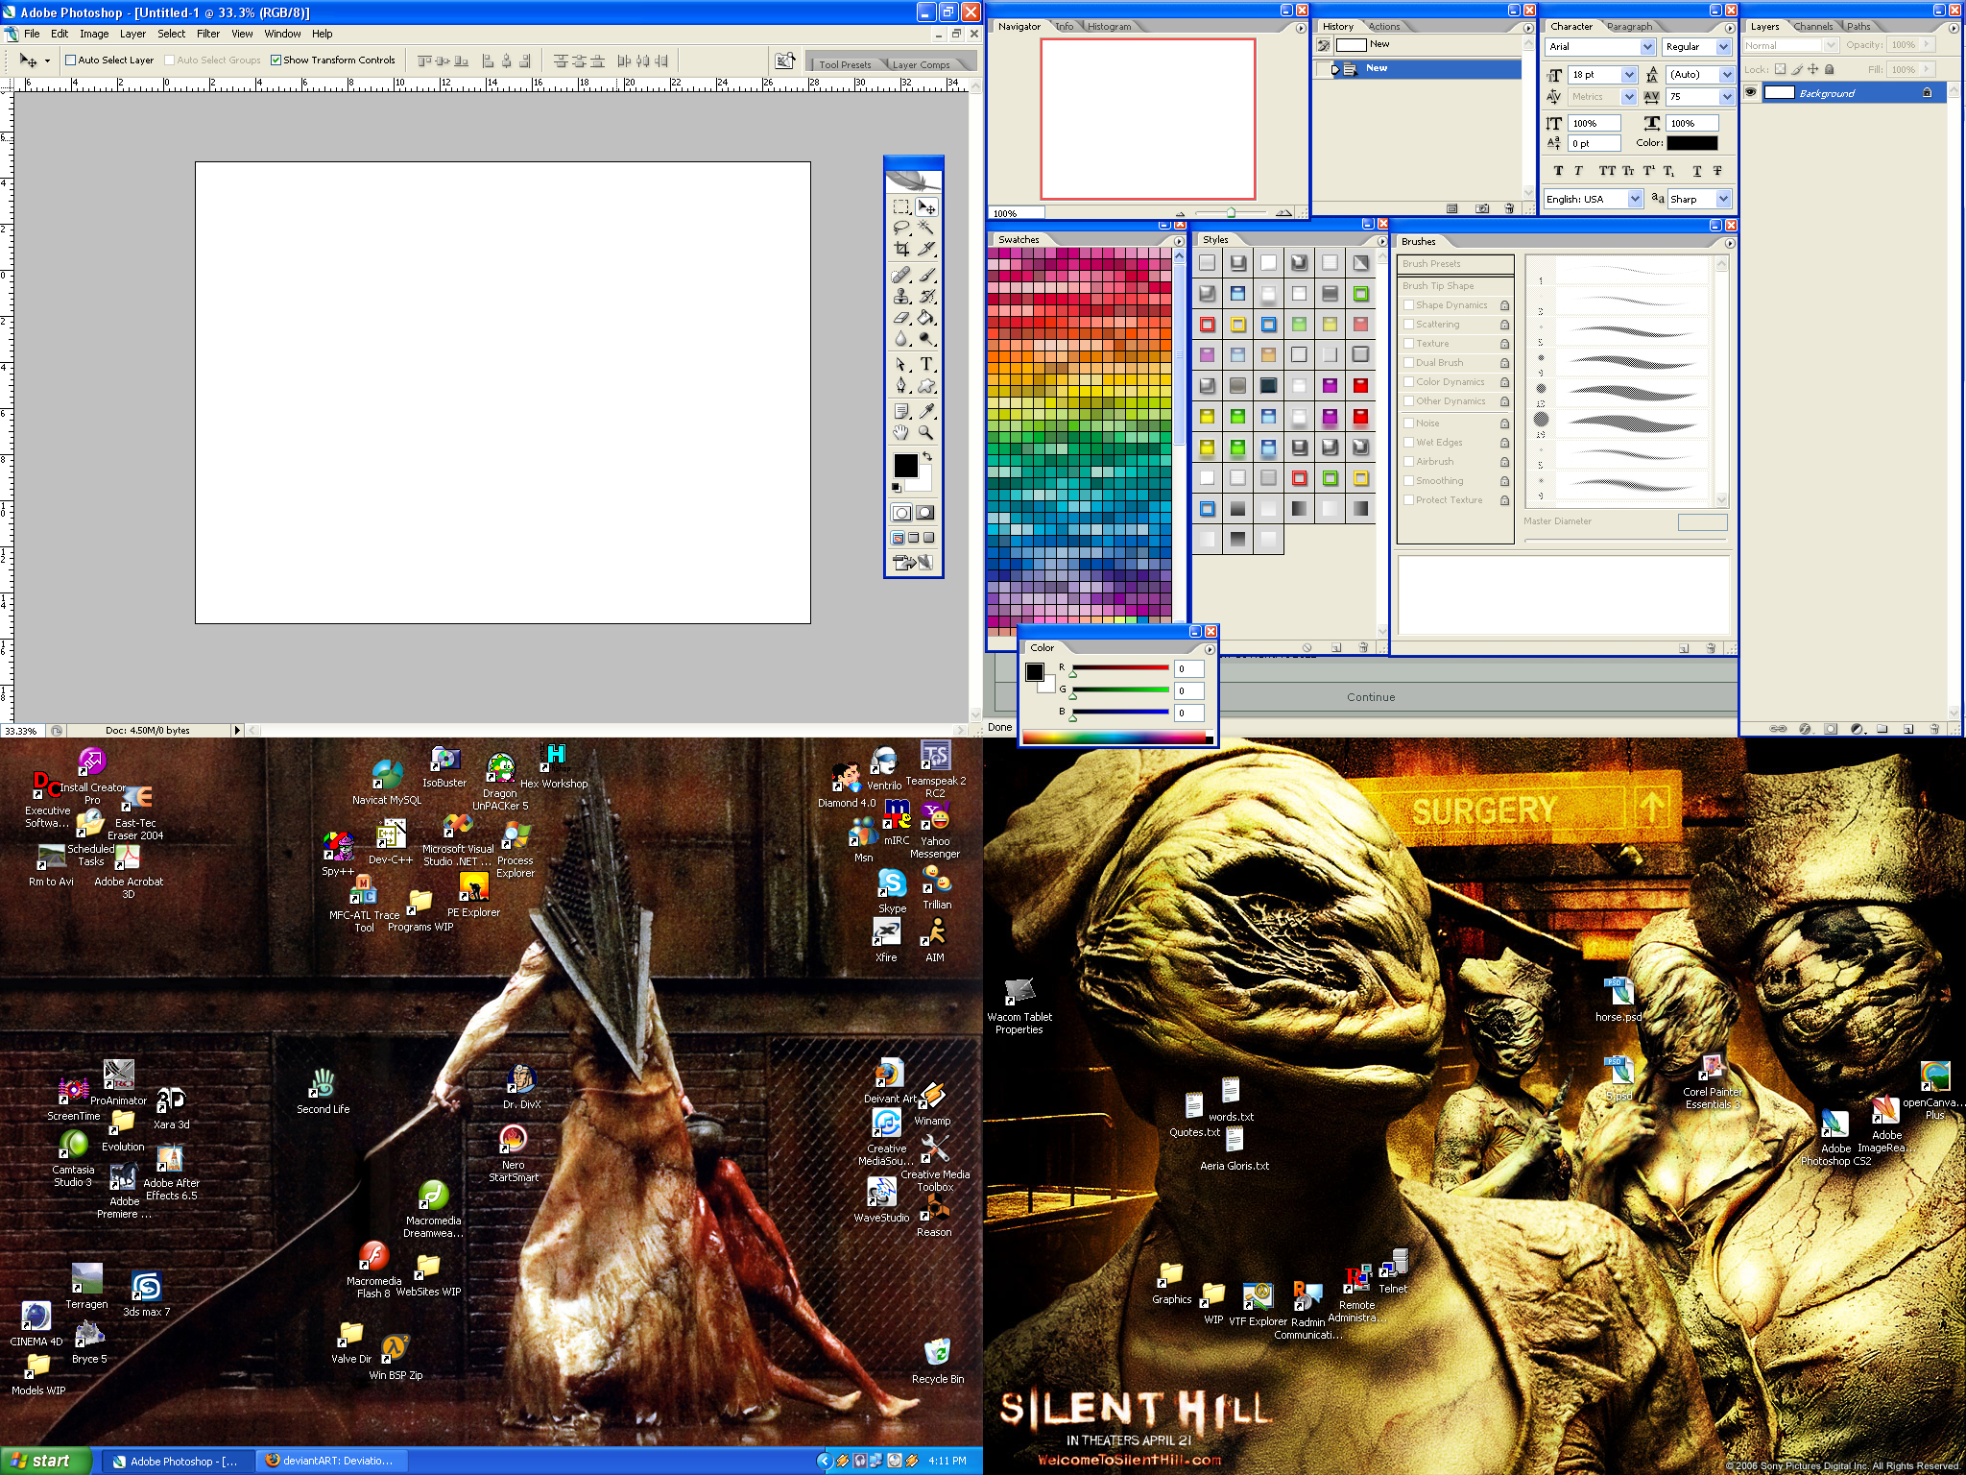Click Brush Tip Shape option
The width and height of the screenshot is (1966, 1475).
pyautogui.click(x=1455, y=286)
